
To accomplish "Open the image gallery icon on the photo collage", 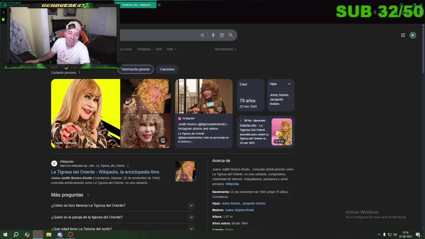I will [x=163, y=140].
